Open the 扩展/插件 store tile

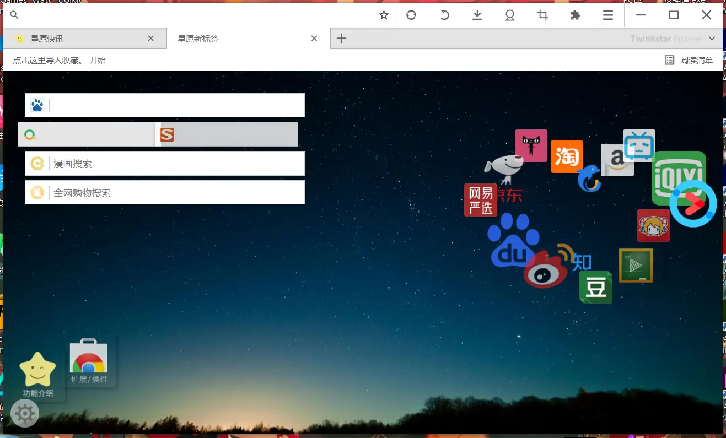[89, 361]
